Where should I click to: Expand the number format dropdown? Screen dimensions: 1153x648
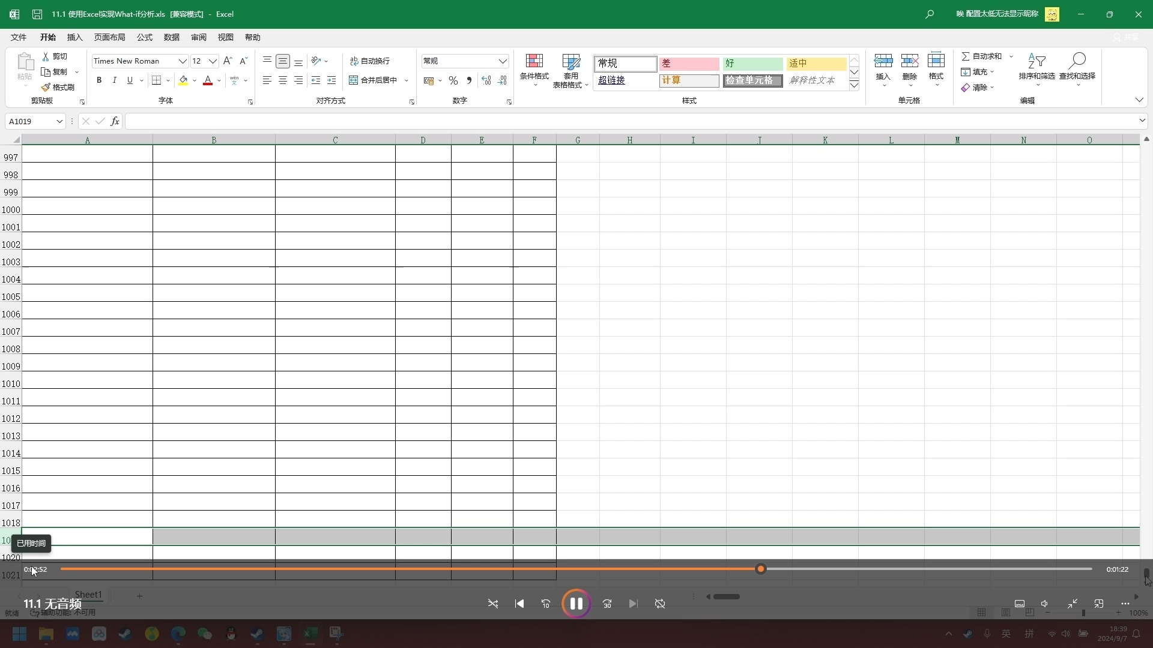[x=502, y=61]
